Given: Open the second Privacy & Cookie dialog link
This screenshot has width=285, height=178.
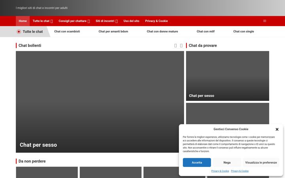Looking at the screenshot, I should tap(239, 171).
